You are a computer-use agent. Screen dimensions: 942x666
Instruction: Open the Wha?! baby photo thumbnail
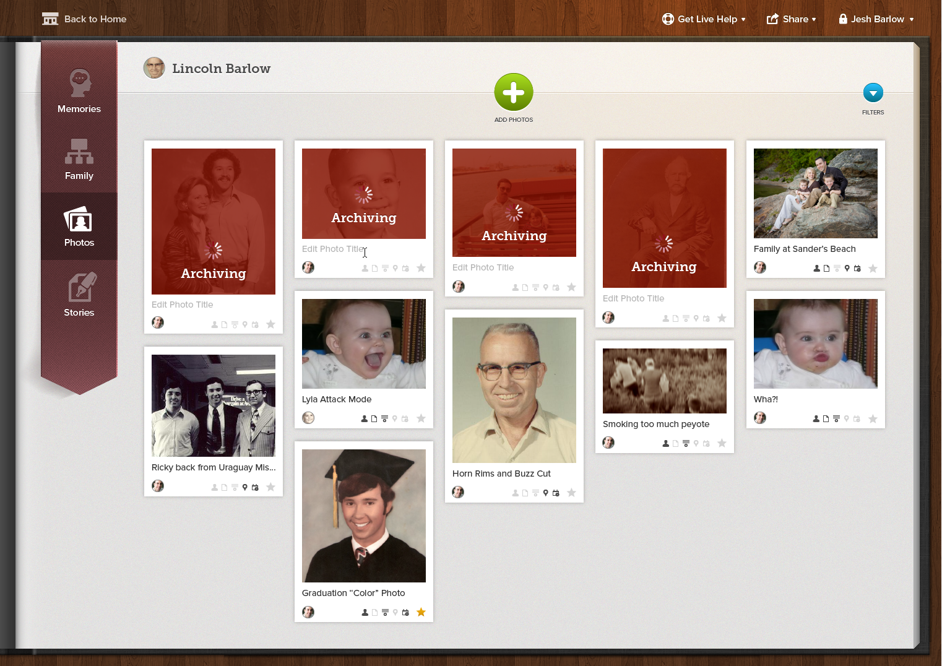pos(816,344)
